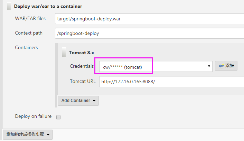Click the Deploy war/ear to a container heading

(x=48, y=6)
